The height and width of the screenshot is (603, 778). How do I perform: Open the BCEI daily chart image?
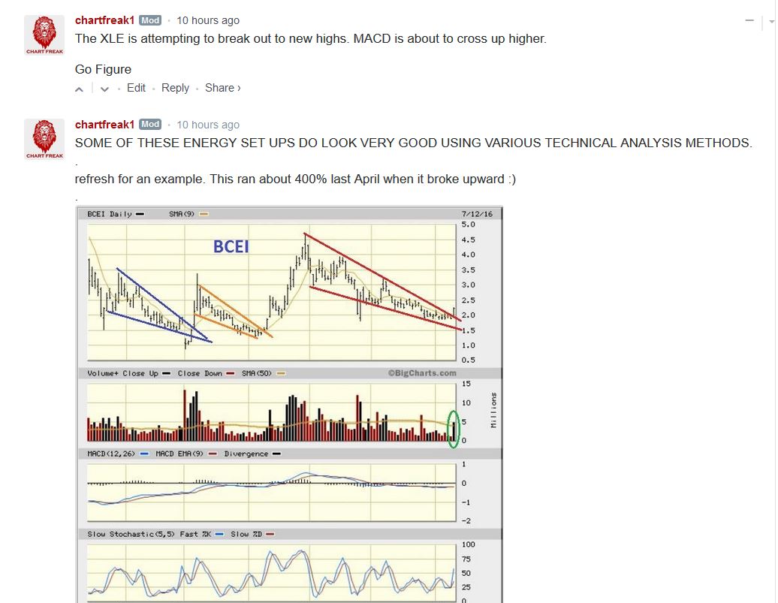pos(289,405)
